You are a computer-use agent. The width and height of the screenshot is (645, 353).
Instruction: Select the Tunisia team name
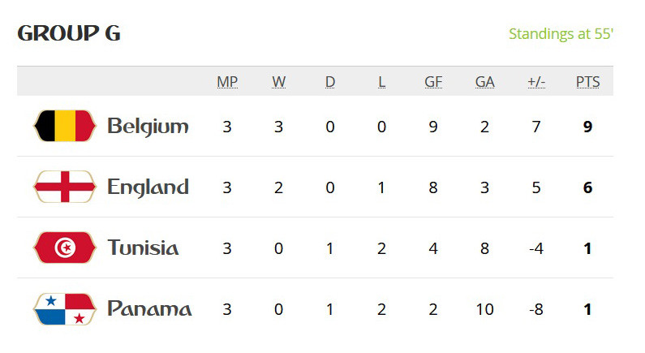pyautogui.click(x=143, y=248)
